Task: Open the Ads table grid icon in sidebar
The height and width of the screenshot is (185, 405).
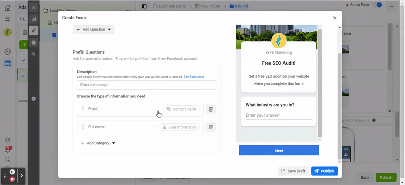Action: 8,63
